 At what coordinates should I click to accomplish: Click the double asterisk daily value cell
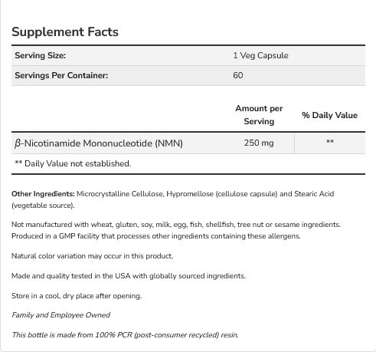[x=330, y=142]
